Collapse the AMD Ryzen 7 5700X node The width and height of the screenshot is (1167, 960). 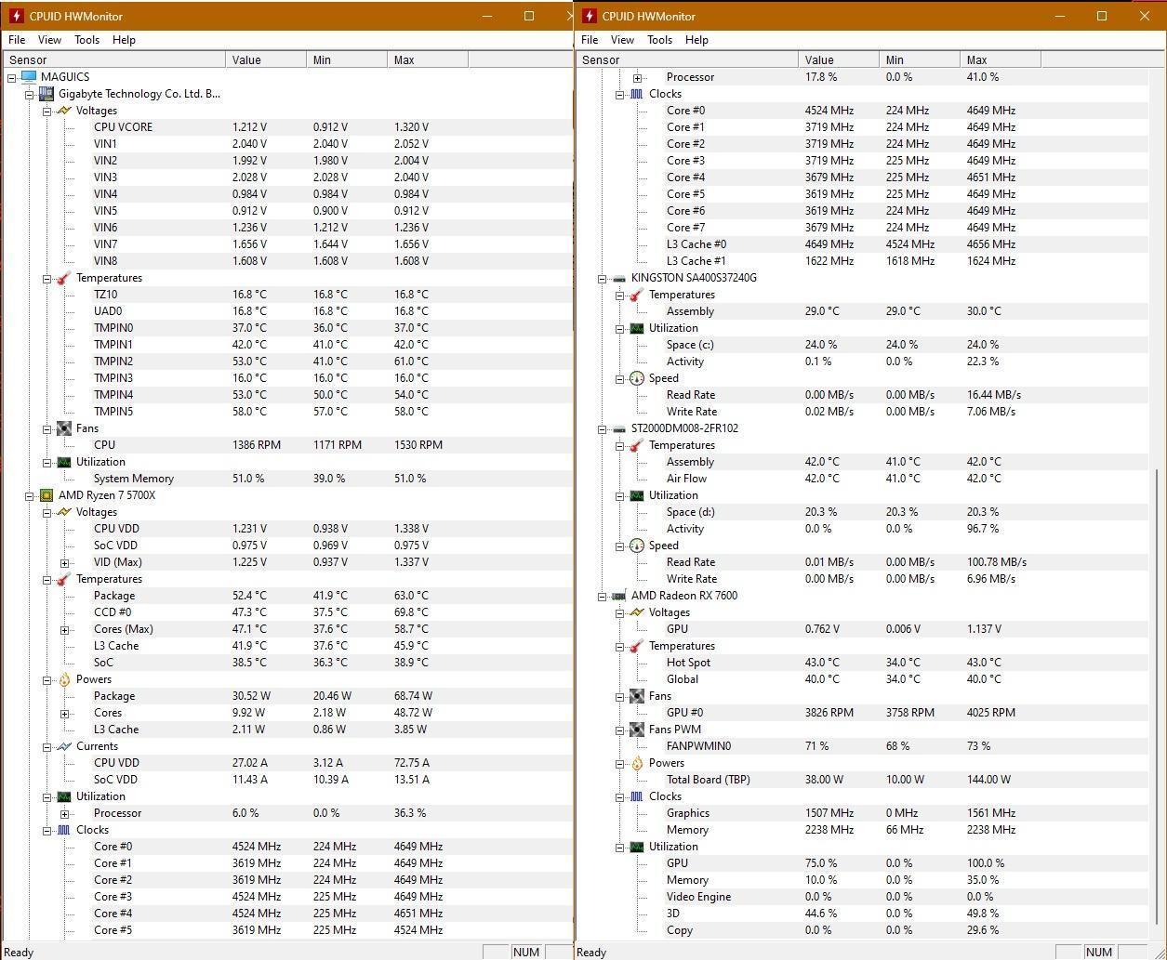(x=29, y=495)
